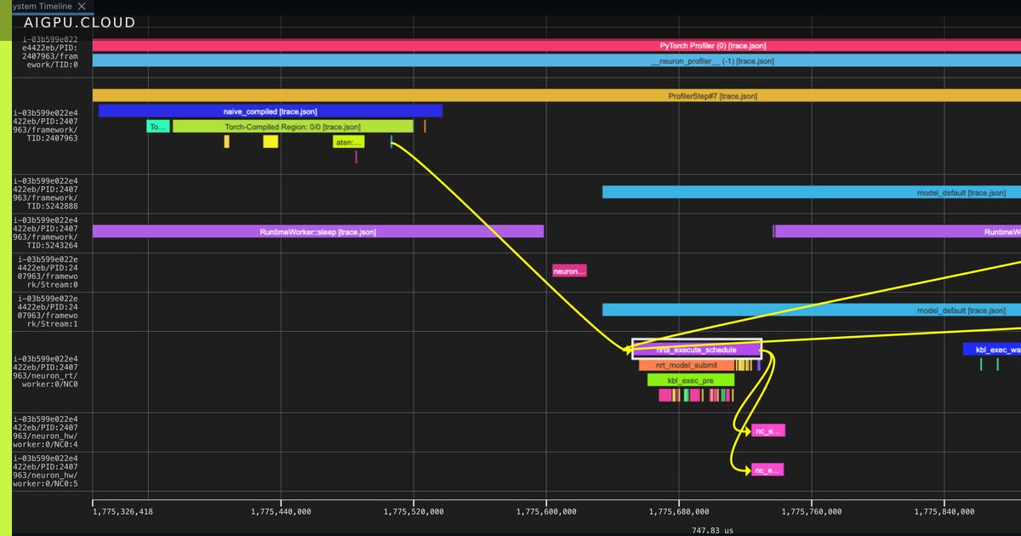Click the blue kbl_exec_wa... event
This screenshot has height=536, width=1021.
pyautogui.click(x=992, y=349)
